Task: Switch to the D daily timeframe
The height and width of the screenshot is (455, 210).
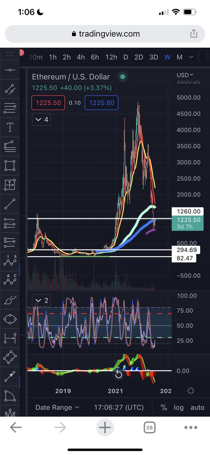Action: pyautogui.click(x=126, y=57)
